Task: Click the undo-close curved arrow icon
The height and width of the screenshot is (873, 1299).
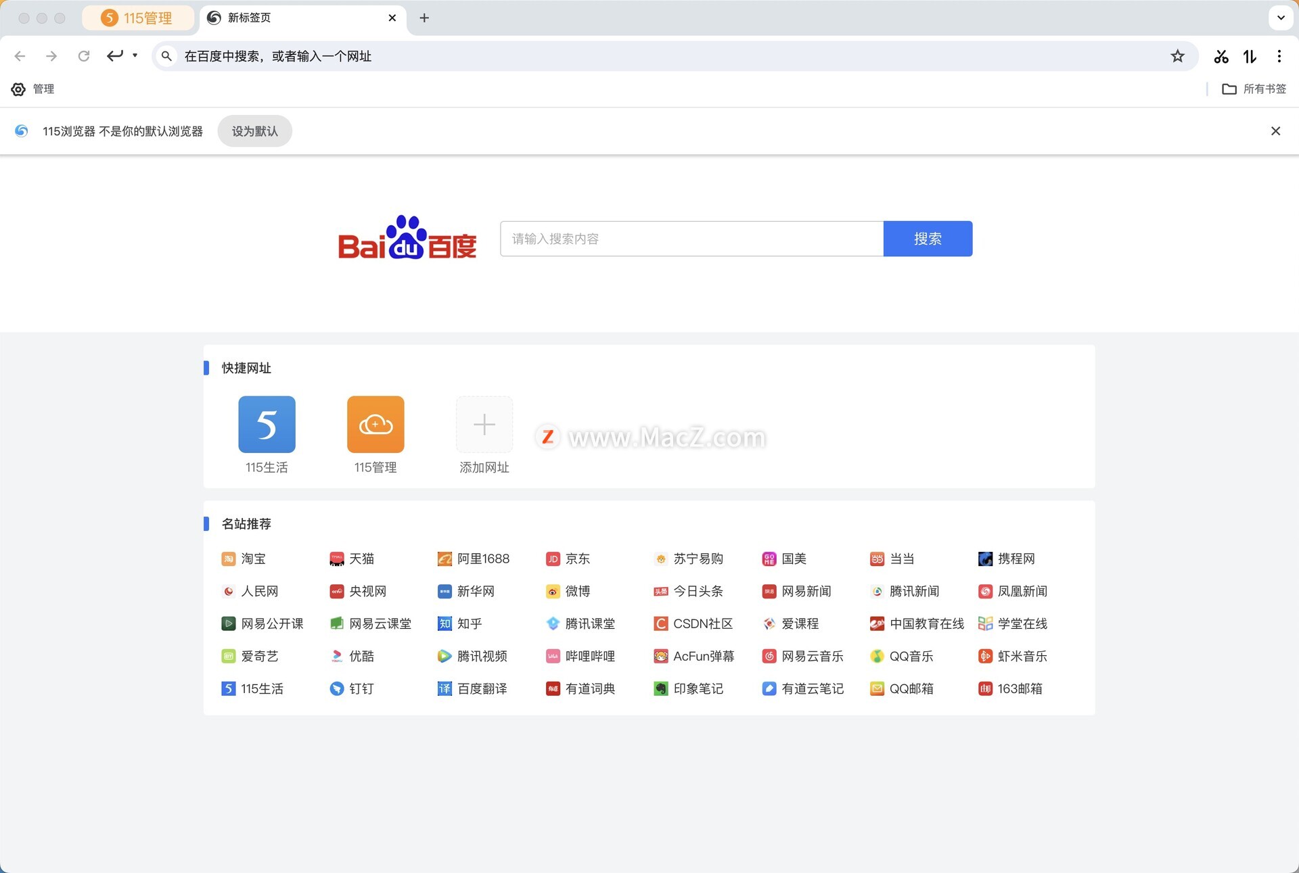Action: click(x=115, y=55)
